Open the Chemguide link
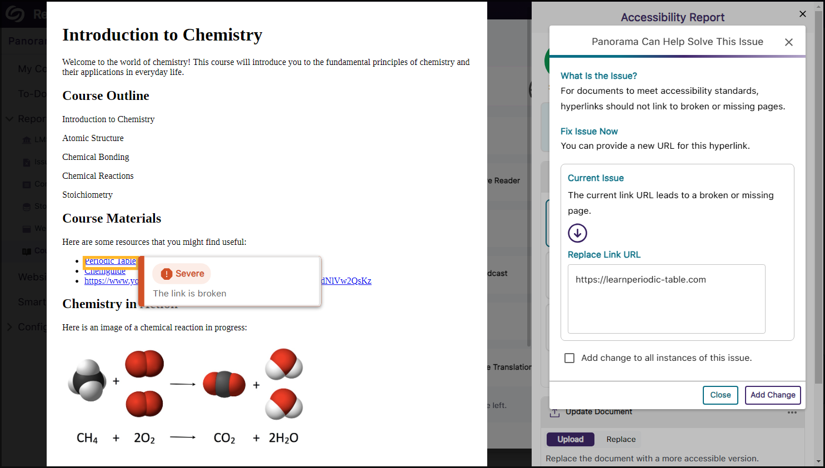Screen dimensions: 825x468 point(105,271)
